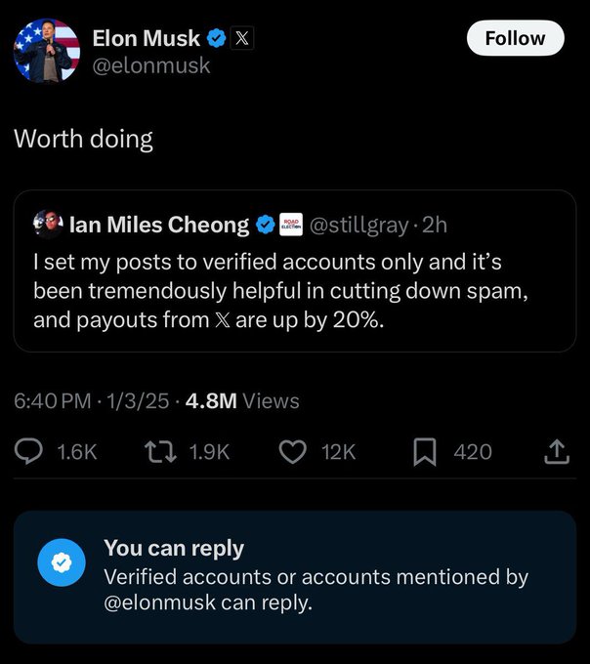Click Ian Miles Cheong's verified checkmark
This screenshot has height=664, width=590.
point(264,225)
